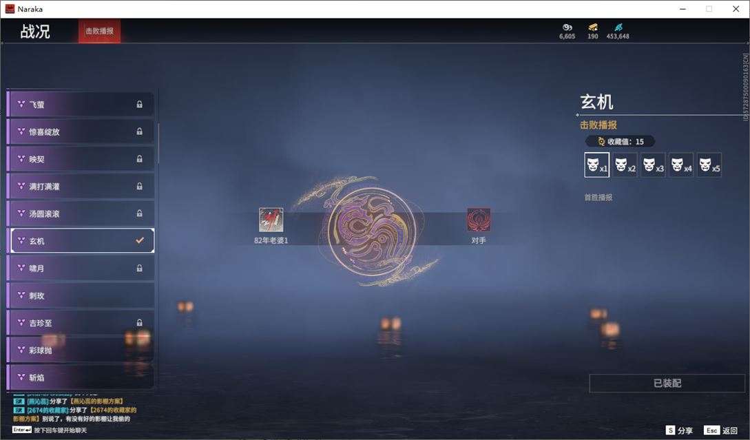Click the gold bar currency icon (190)

[593, 28]
